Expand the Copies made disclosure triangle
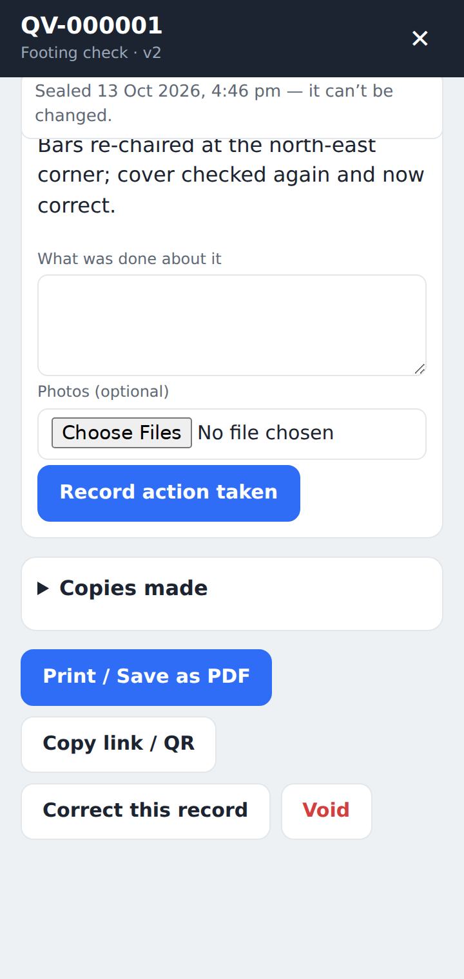The image size is (464, 979). pyautogui.click(x=43, y=588)
